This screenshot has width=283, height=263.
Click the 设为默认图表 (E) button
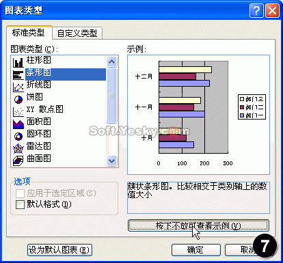pyautogui.click(x=59, y=250)
